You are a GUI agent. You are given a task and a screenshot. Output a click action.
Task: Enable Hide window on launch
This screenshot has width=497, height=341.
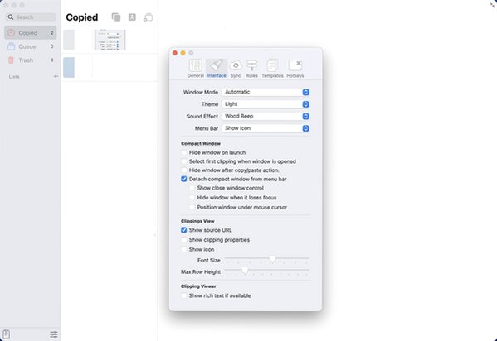coord(184,152)
